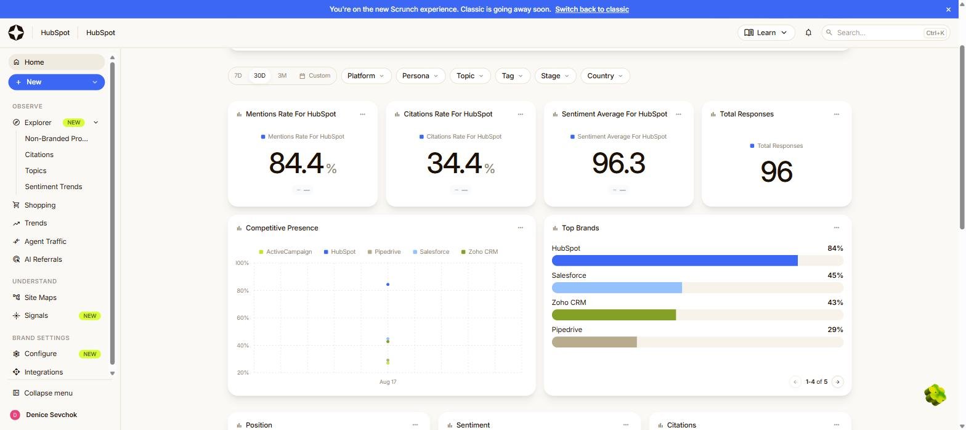This screenshot has height=430, width=966.
Task: Toggle ActiveCampaign series in legend
Action: pyautogui.click(x=285, y=252)
